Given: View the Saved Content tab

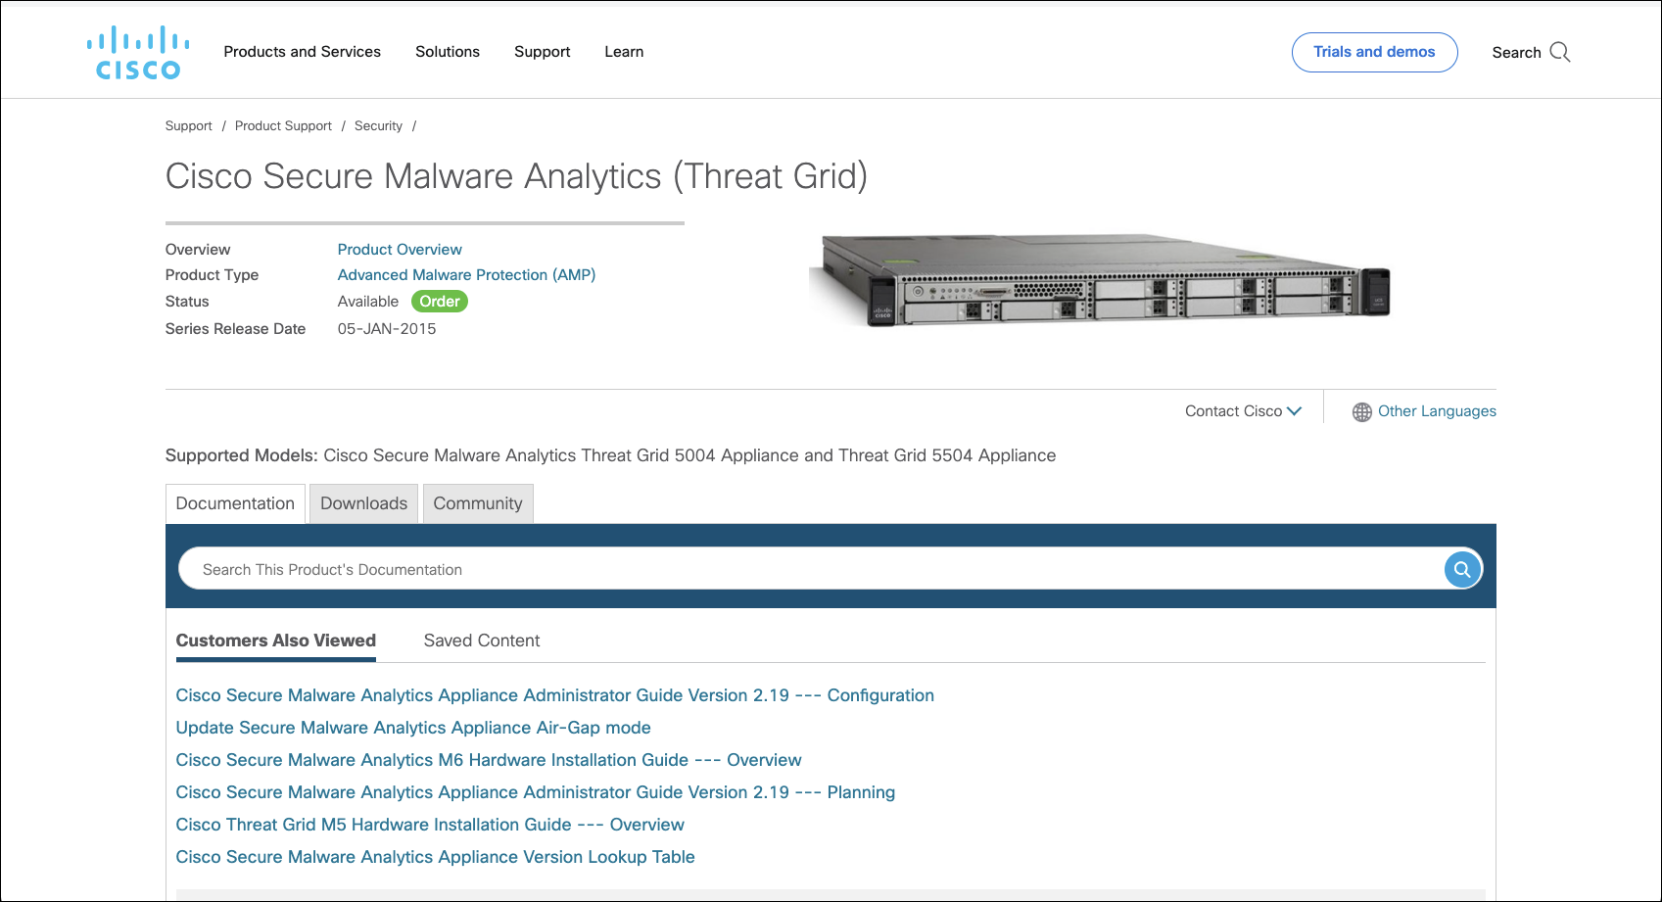Looking at the screenshot, I should point(481,641).
